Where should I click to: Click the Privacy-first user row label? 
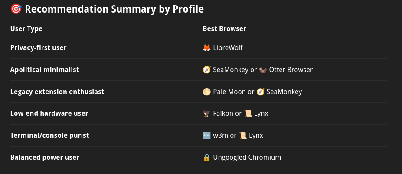coord(39,47)
